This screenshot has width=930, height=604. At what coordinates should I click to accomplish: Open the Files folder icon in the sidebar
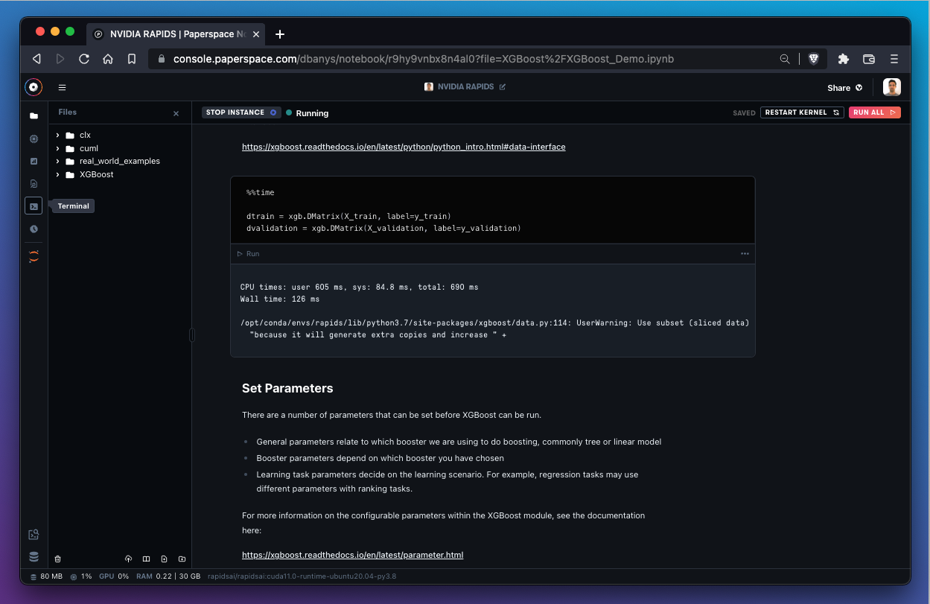34,115
